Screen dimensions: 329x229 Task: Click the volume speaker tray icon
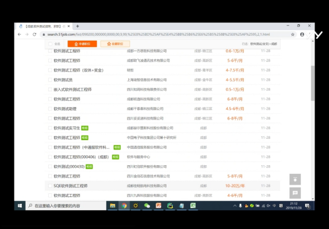[x=268, y=206]
